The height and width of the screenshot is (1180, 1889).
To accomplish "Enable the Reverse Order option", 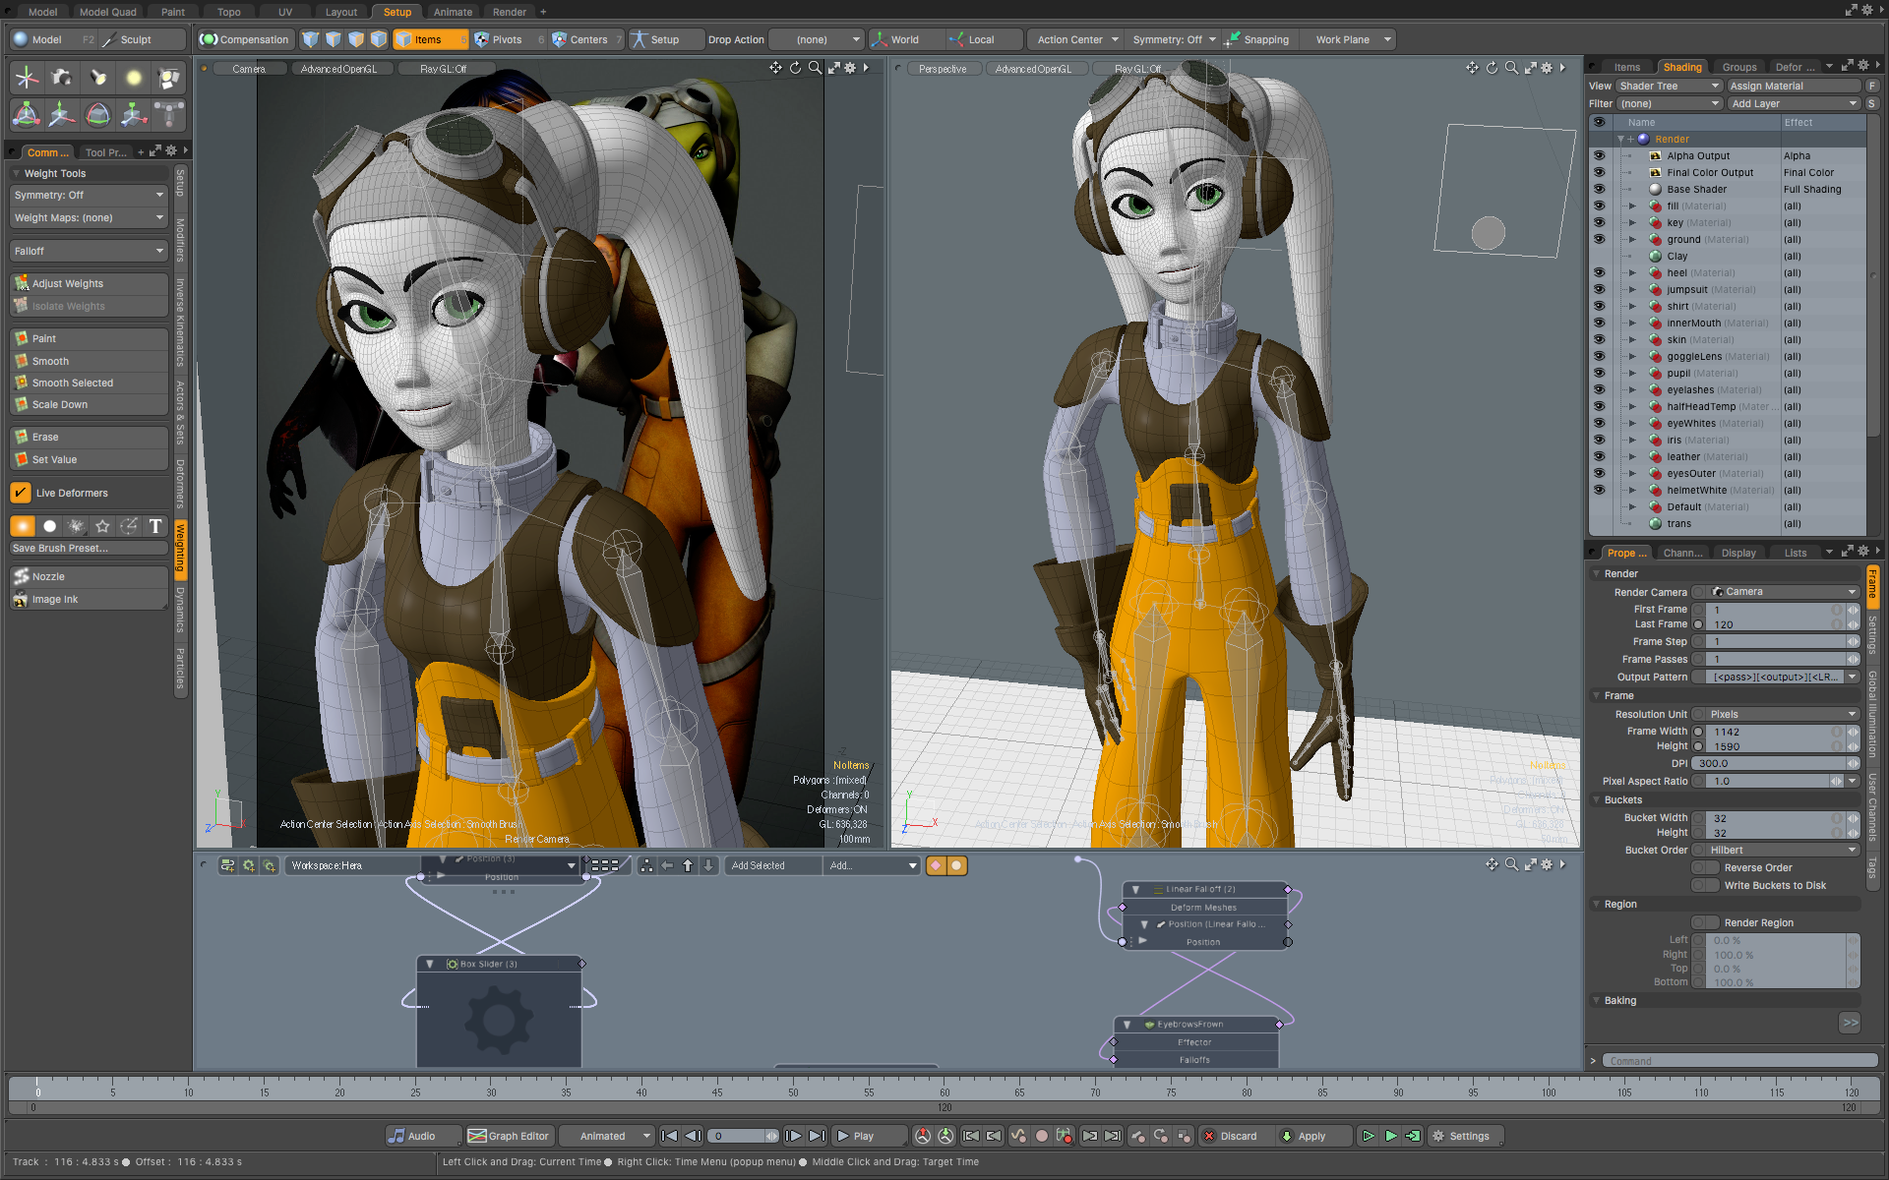I will point(1705,867).
